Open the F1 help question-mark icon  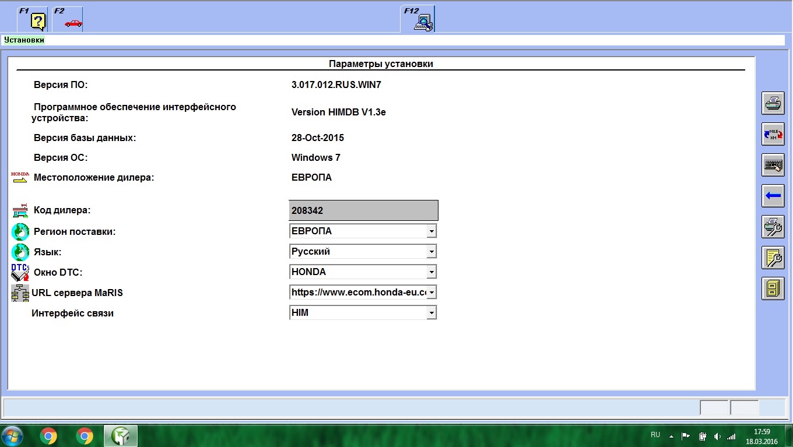32,19
